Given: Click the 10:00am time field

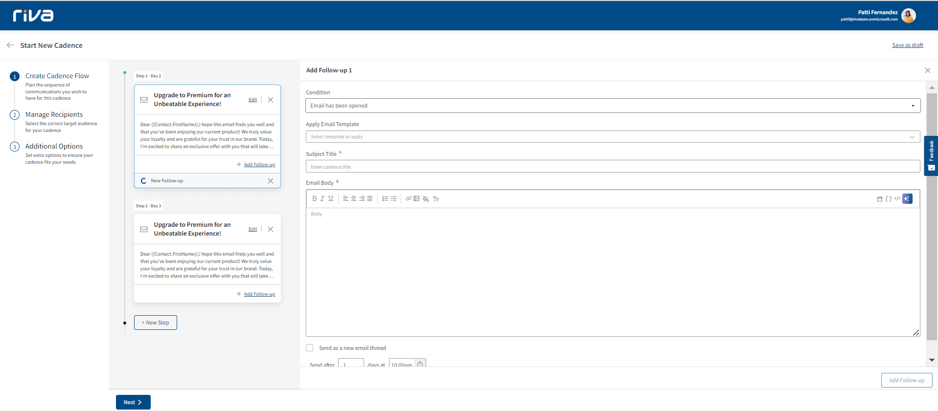Looking at the screenshot, I should [402, 363].
